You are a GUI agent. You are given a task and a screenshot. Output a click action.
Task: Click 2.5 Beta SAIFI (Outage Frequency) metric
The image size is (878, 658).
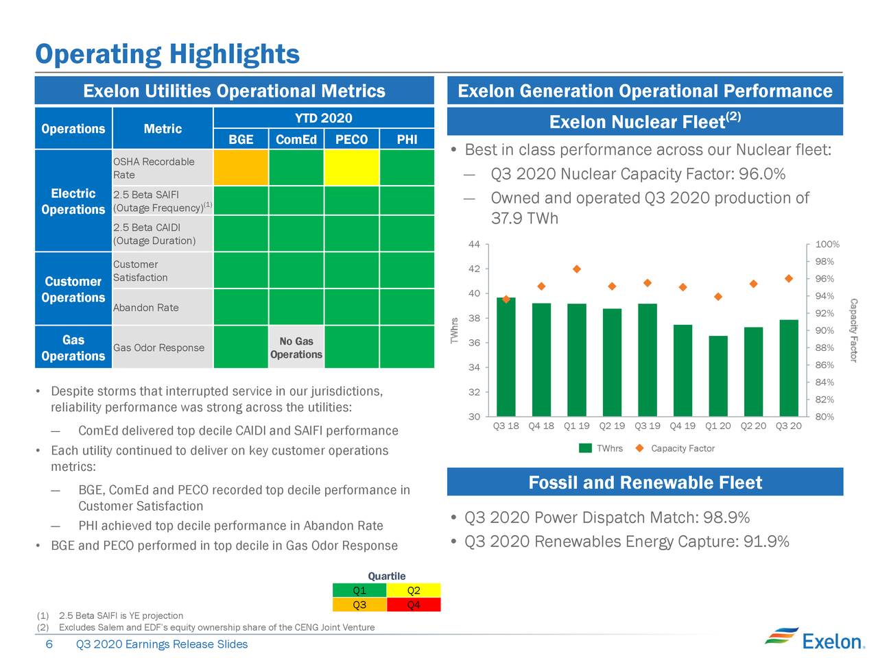coord(163,201)
